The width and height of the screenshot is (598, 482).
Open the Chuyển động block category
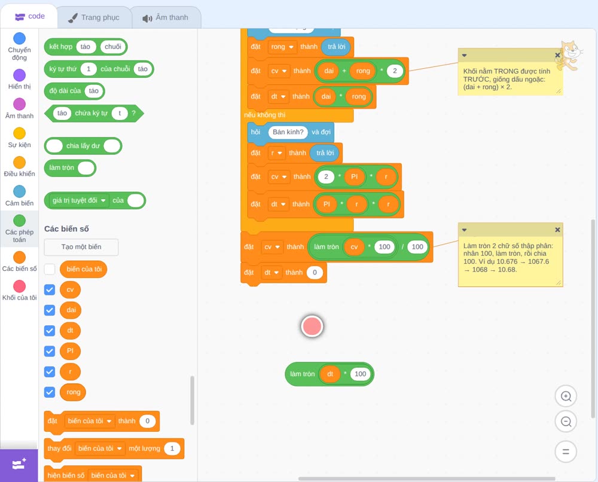(x=19, y=47)
